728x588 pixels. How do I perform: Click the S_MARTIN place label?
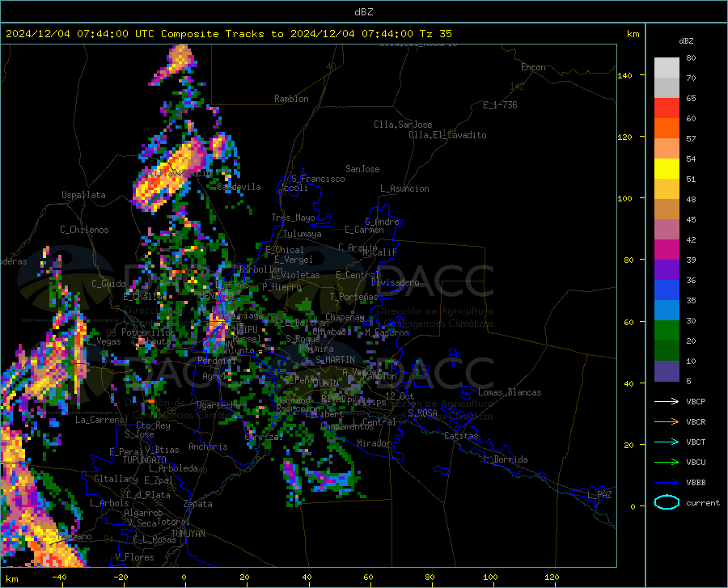[335, 360]
